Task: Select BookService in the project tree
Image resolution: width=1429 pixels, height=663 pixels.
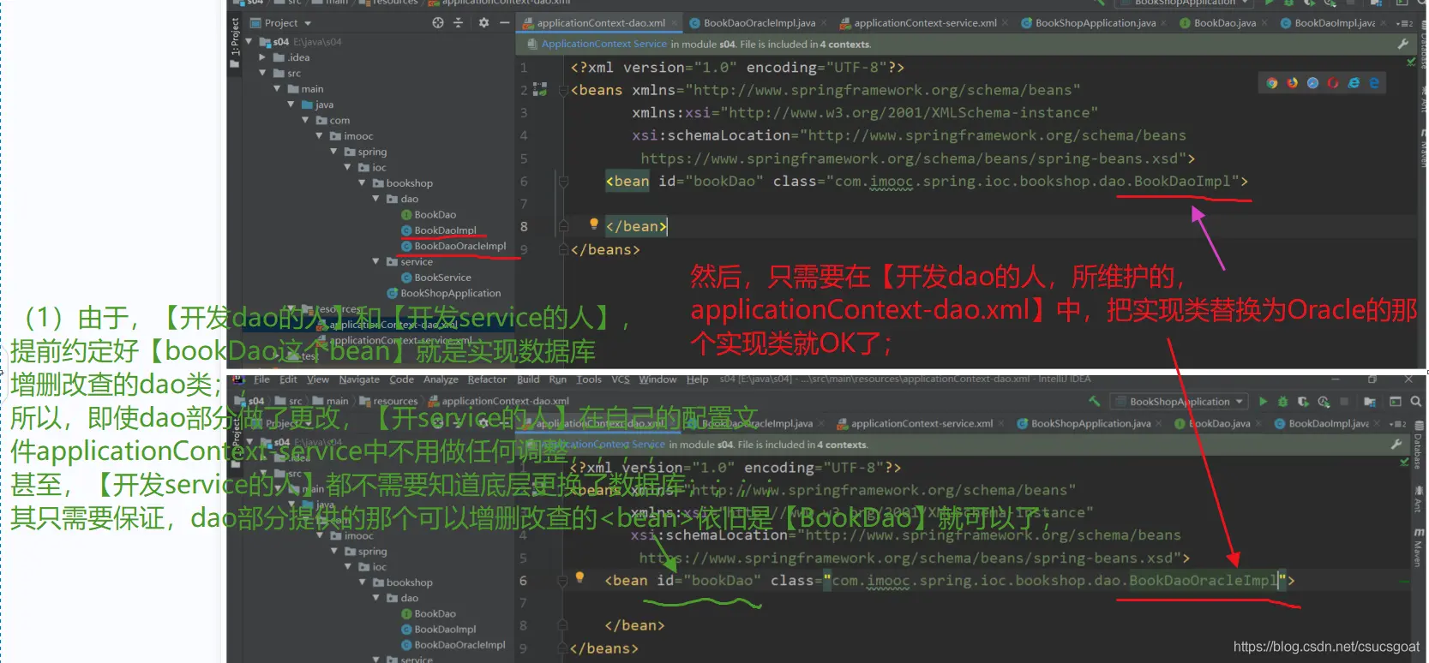Action: (x=442, y=278)
